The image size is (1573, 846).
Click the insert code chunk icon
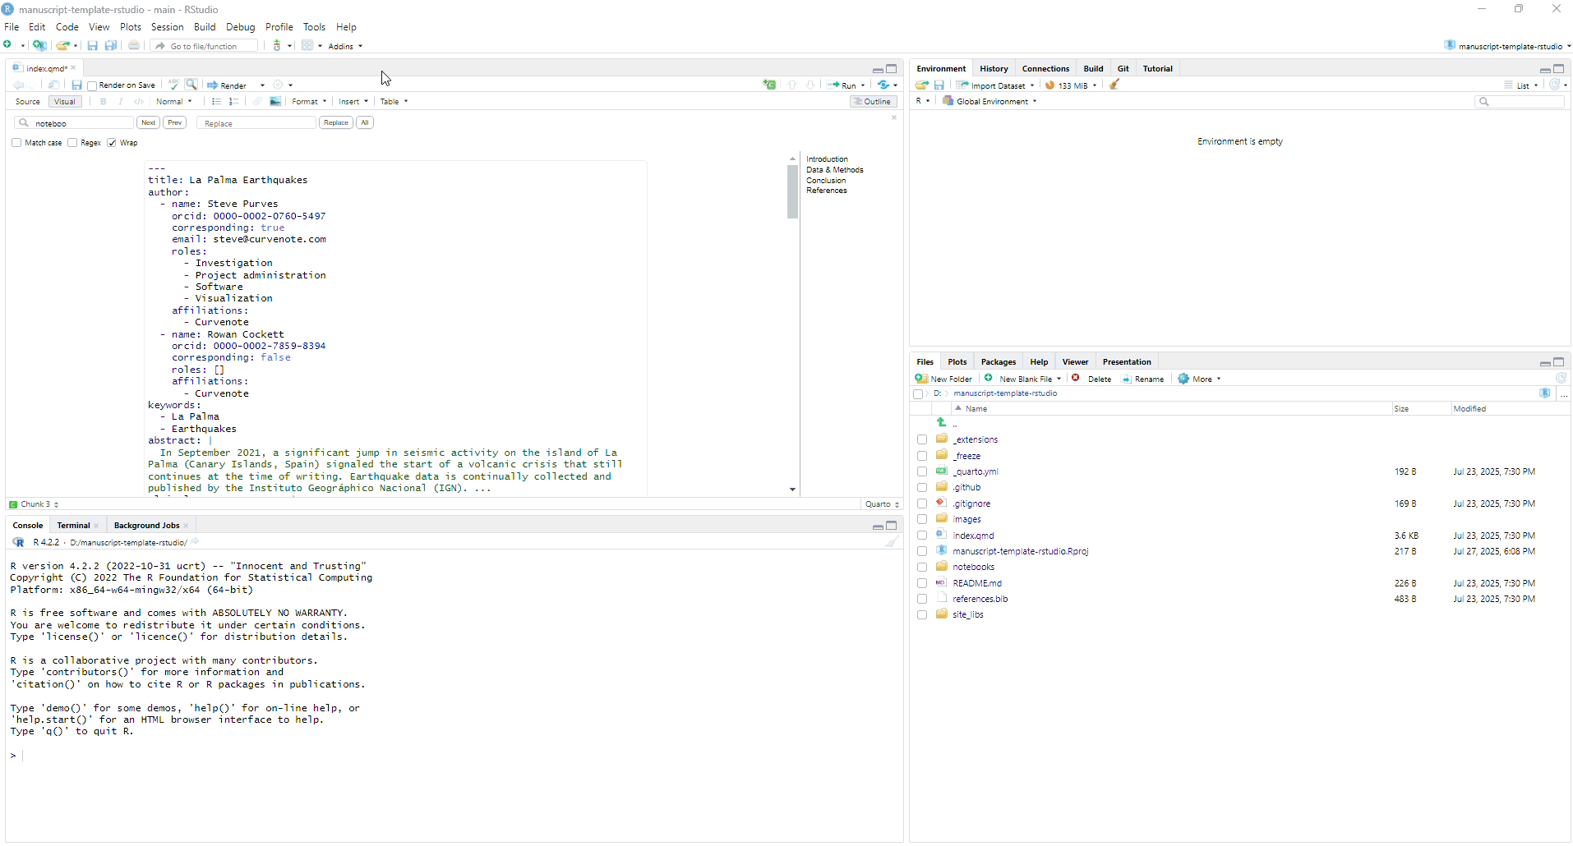coord(769,85)
